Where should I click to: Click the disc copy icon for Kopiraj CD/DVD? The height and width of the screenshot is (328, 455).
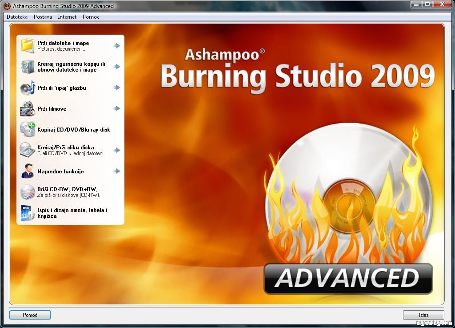(x=28, y=129)
